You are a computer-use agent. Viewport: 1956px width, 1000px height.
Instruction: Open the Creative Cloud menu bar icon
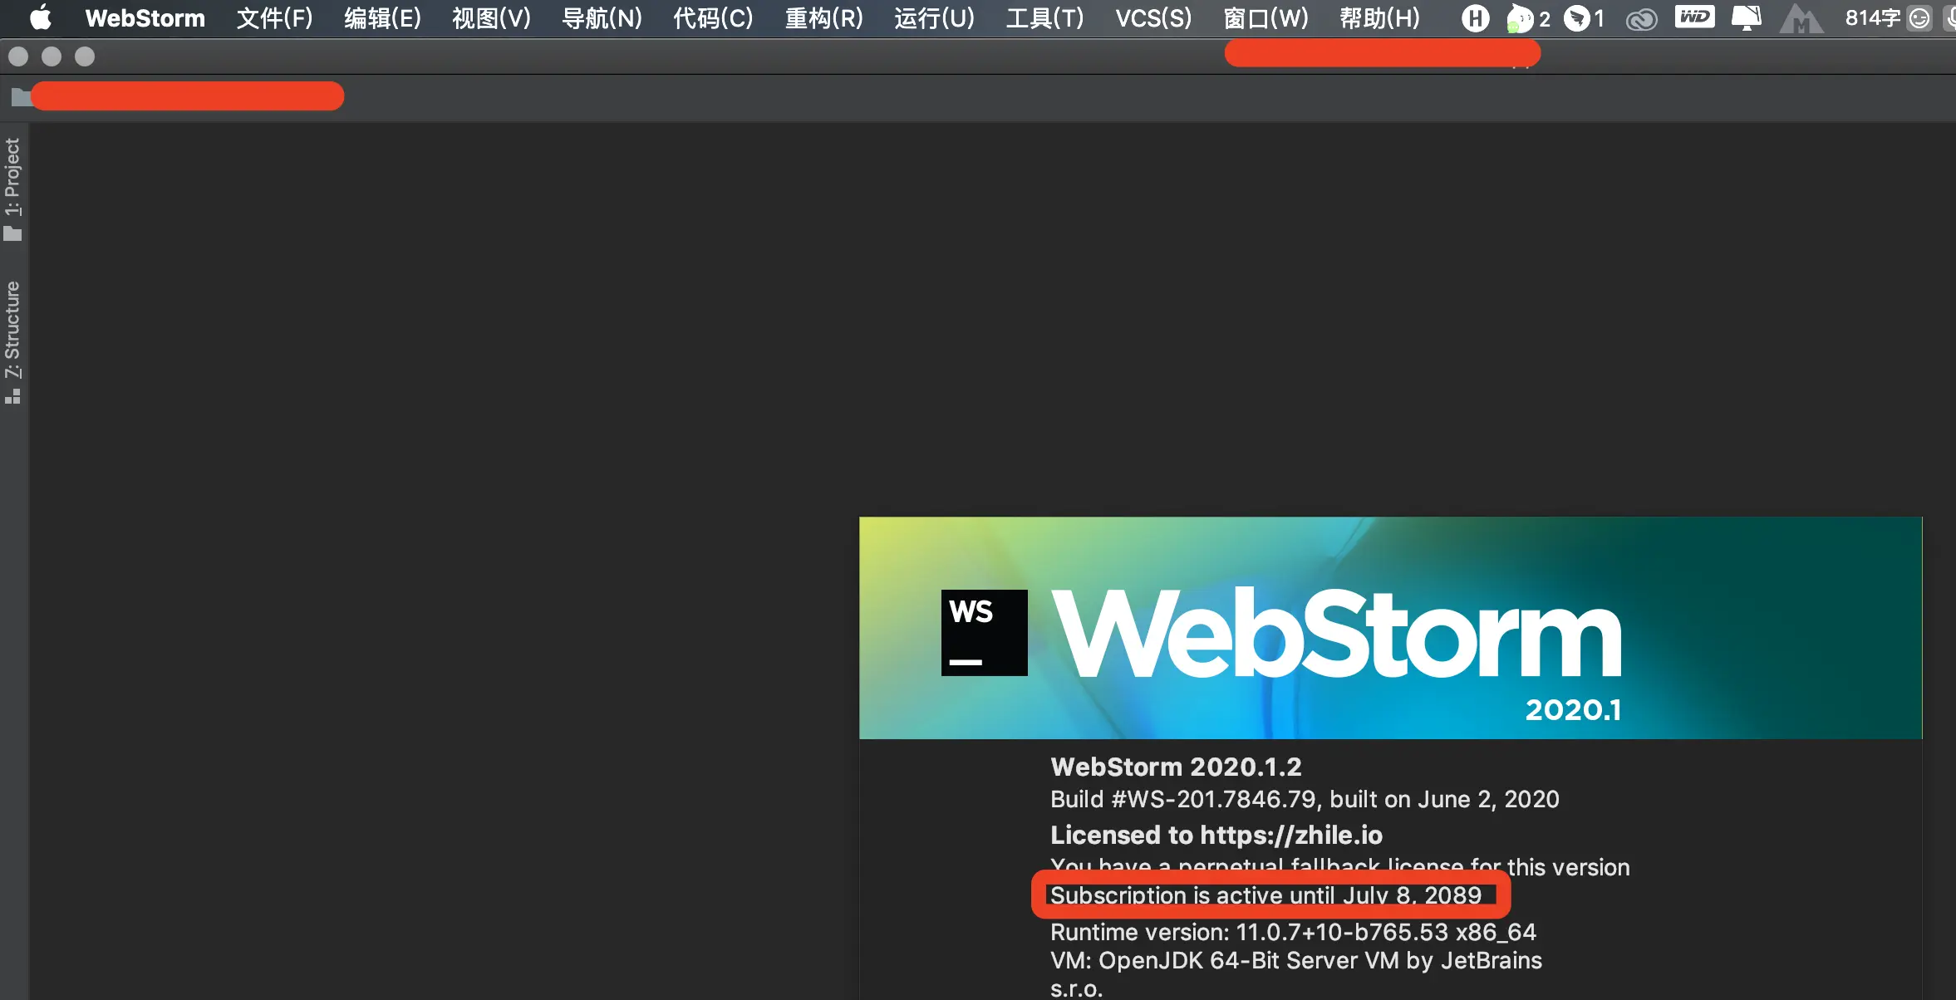pos(1641,18)
